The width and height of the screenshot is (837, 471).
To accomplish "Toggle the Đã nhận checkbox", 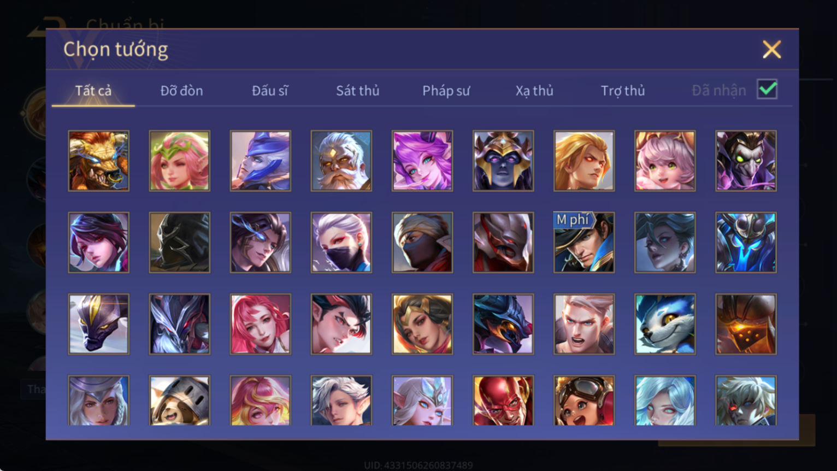I will coord(767,89).
